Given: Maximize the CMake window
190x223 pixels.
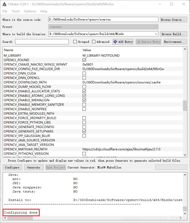Looking at the screenshot, I should click(172, 4).
